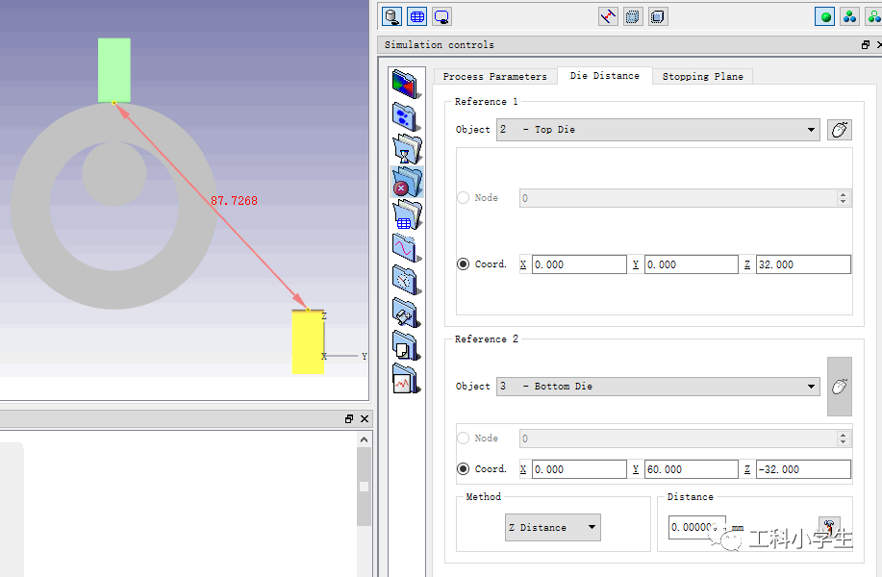This screenshot has width=882, height=577.
Task: Select the red-blue distance measure tool
Action: pyautogui.click(x=608, y=16)
